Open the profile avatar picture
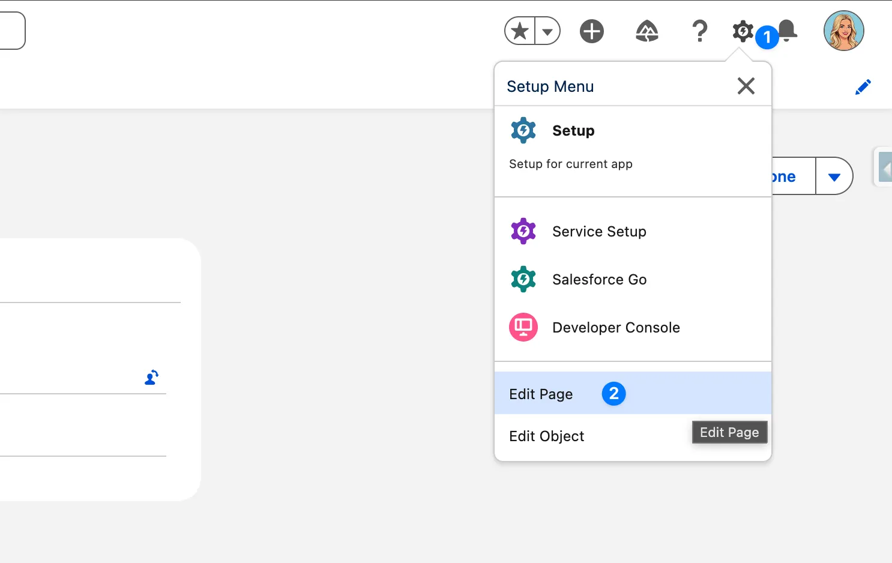Viewport: 892px width, 563px height. pos(843,31)
